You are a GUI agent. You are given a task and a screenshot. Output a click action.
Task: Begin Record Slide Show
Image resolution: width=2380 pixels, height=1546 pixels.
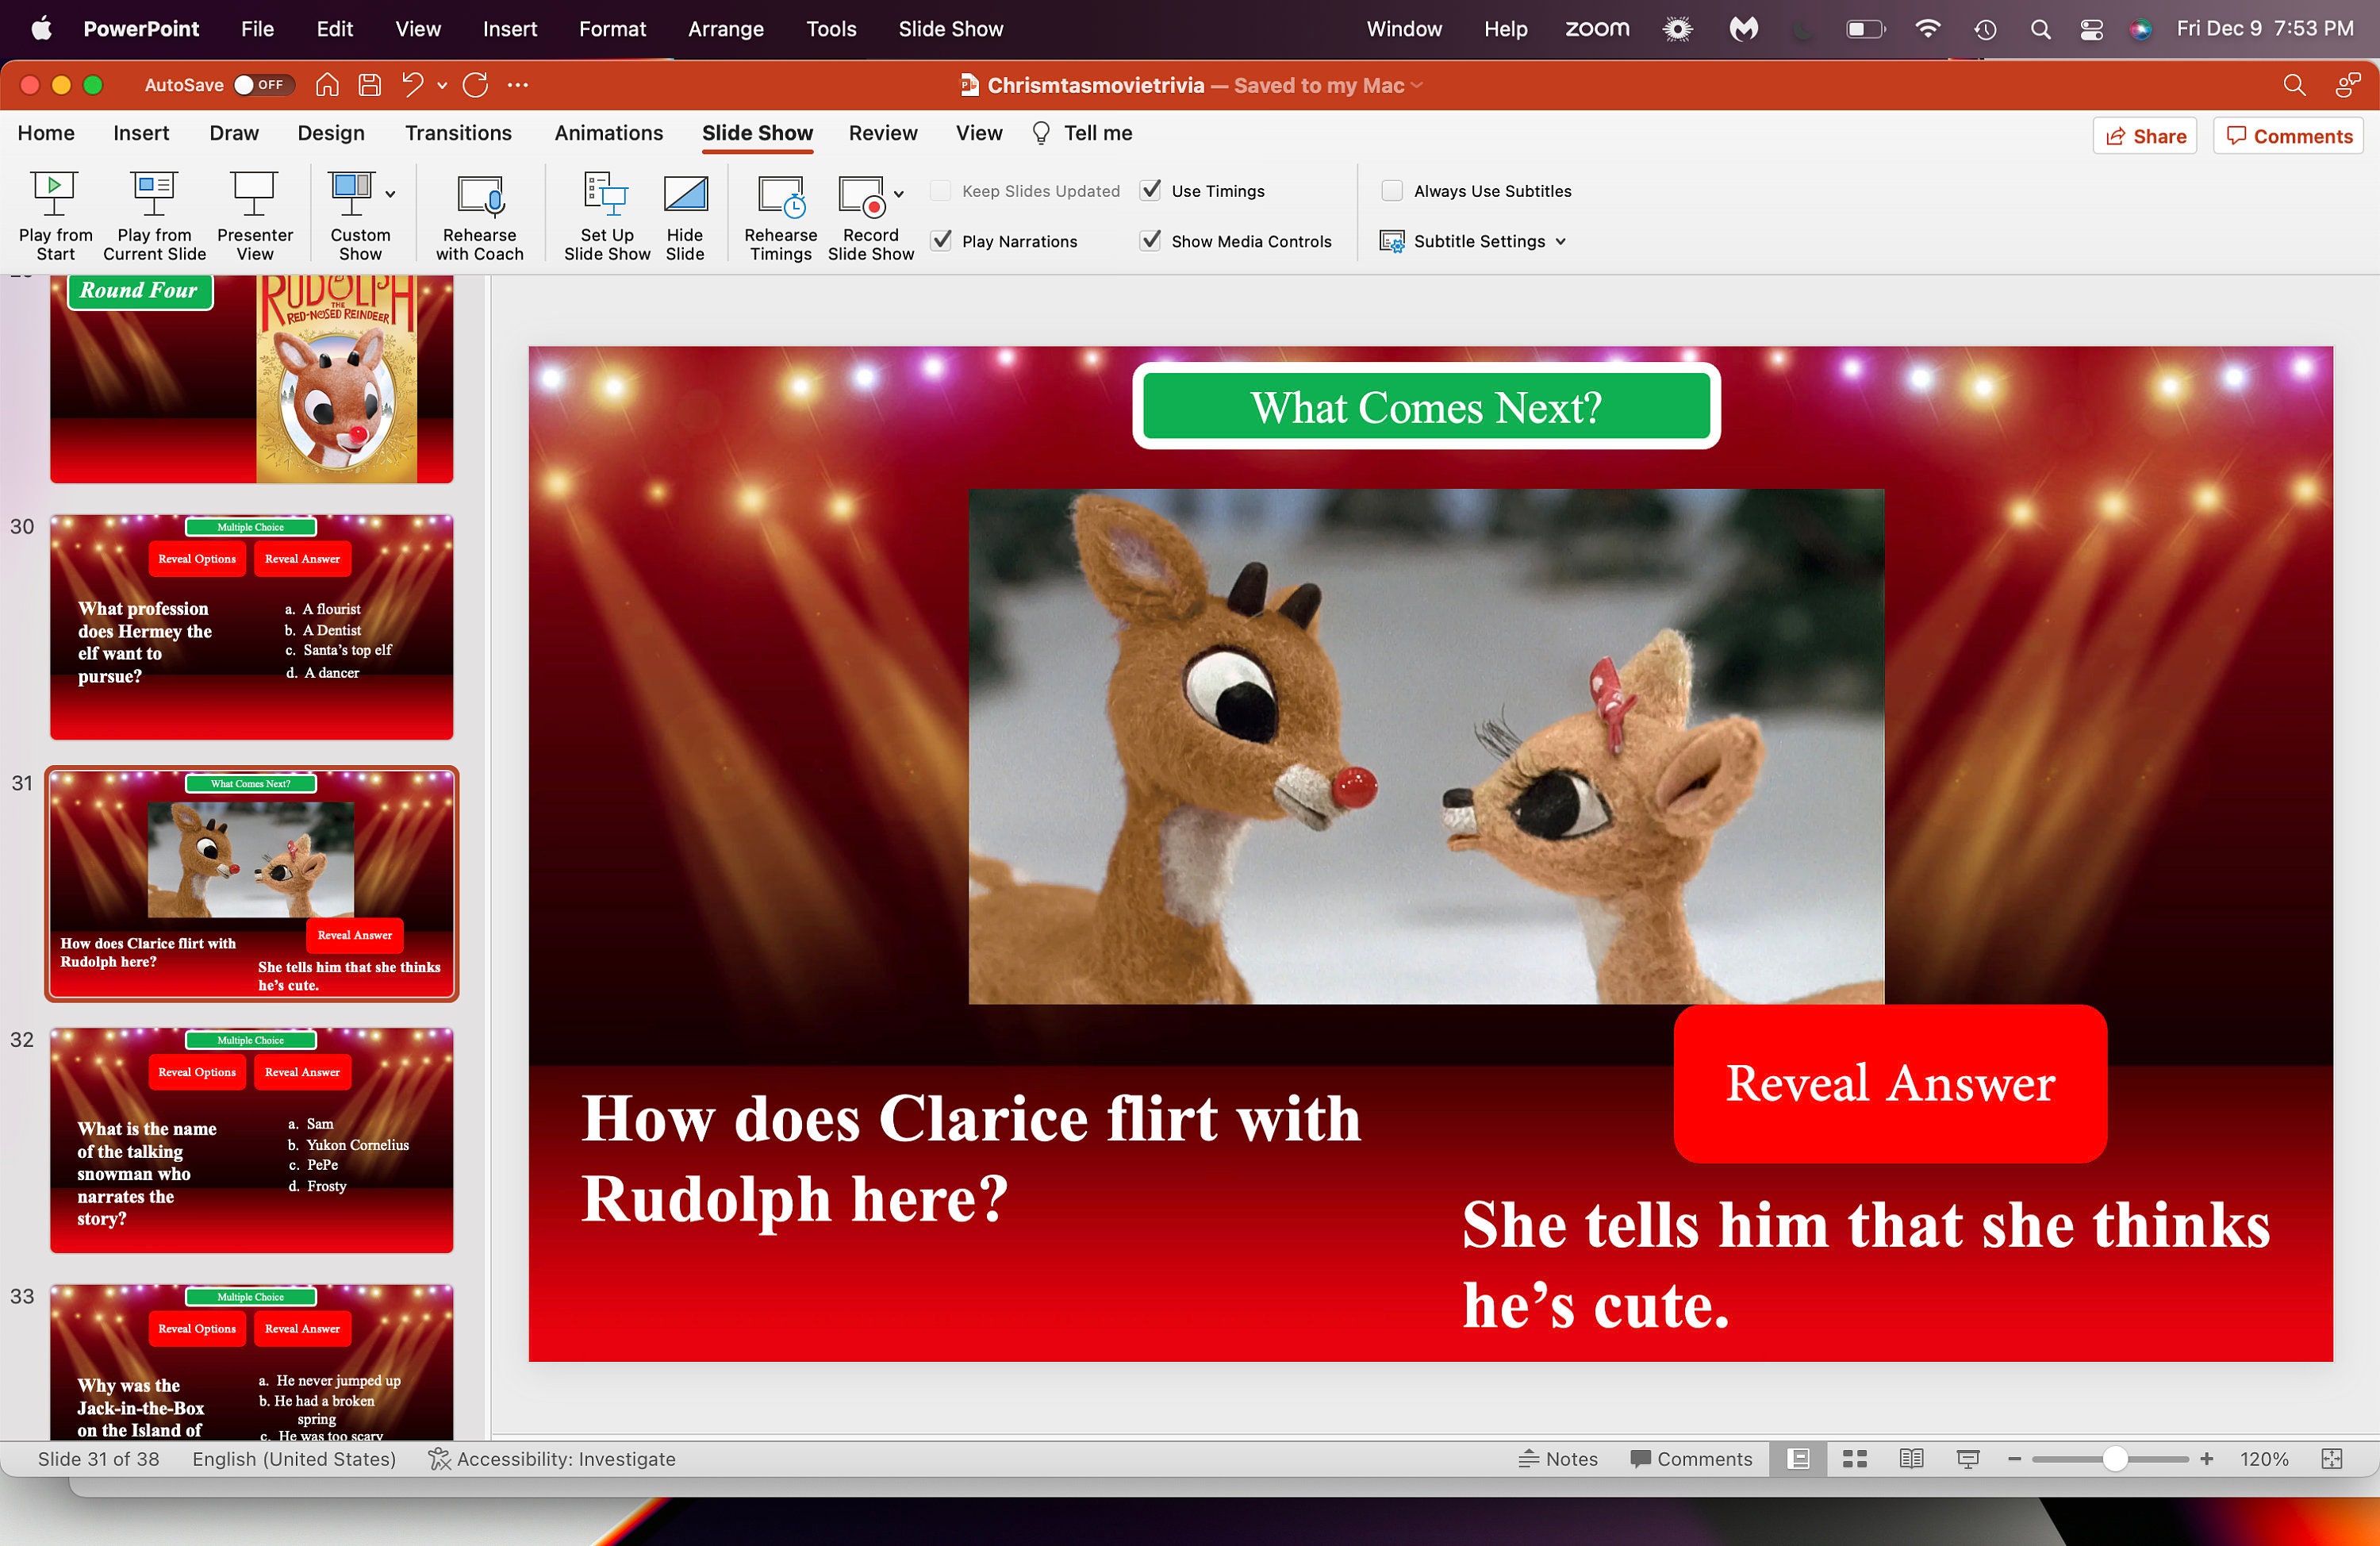(x=865, y=212)
